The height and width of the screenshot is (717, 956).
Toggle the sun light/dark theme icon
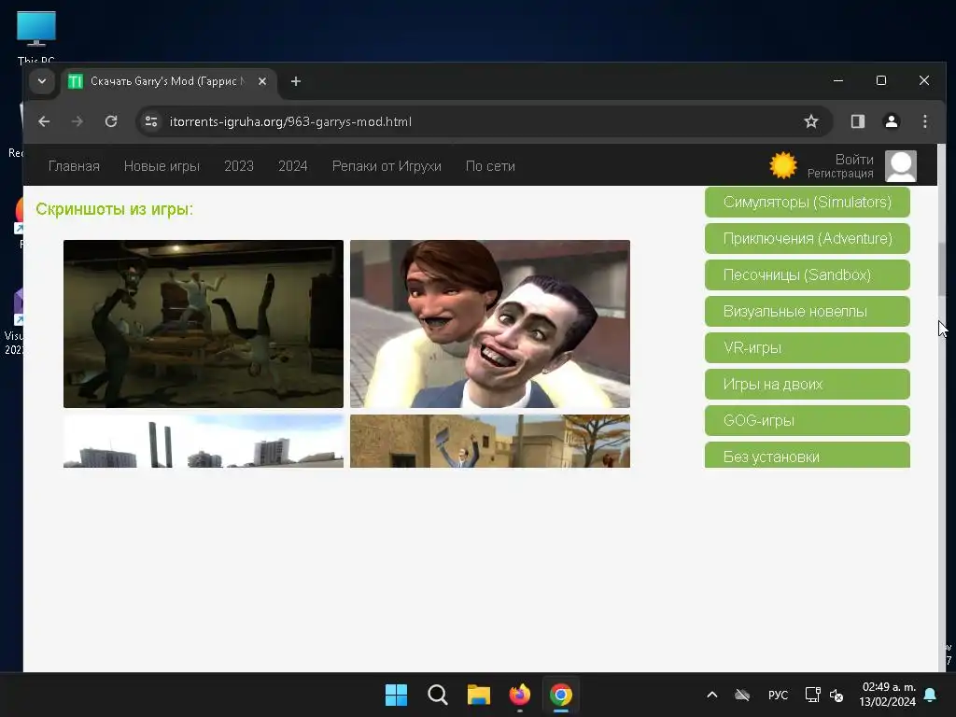pyautogui.click(x=783, y=165)
